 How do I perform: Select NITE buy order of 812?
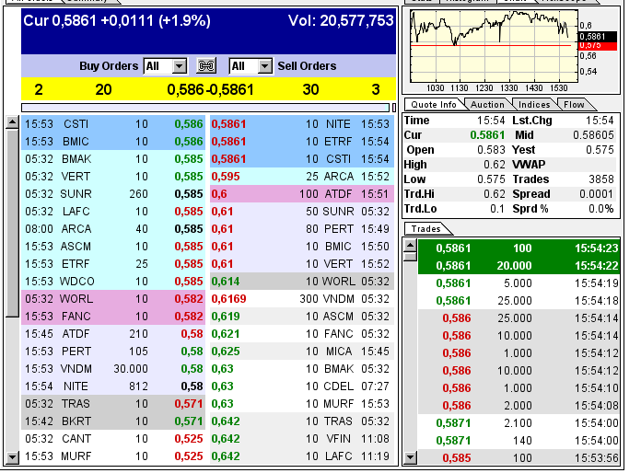click(115, 386)
